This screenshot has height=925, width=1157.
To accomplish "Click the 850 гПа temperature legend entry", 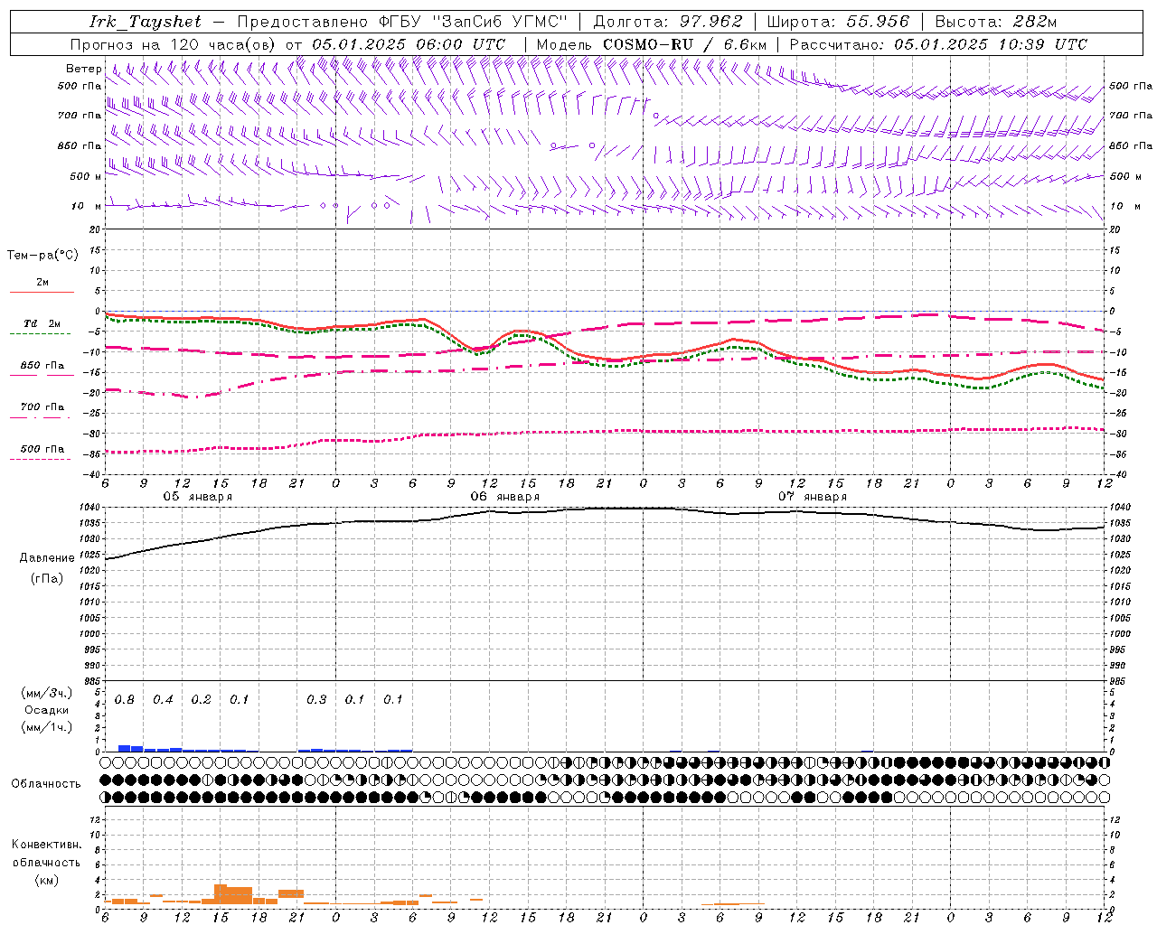I will tap(42, 366).
